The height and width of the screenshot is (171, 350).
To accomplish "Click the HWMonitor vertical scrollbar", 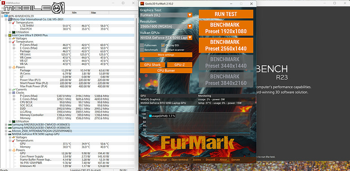I will coord(136,67).
